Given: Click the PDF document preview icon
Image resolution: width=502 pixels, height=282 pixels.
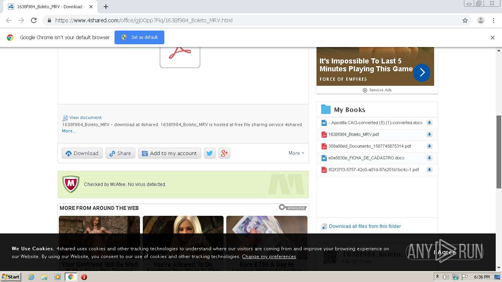Looking at the screenshot, I should (180, 57).
